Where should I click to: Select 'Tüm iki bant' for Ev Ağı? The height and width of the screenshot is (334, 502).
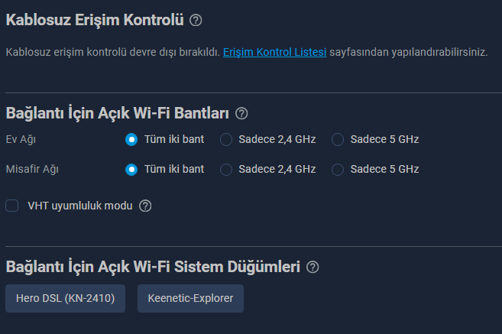point(131,140)
